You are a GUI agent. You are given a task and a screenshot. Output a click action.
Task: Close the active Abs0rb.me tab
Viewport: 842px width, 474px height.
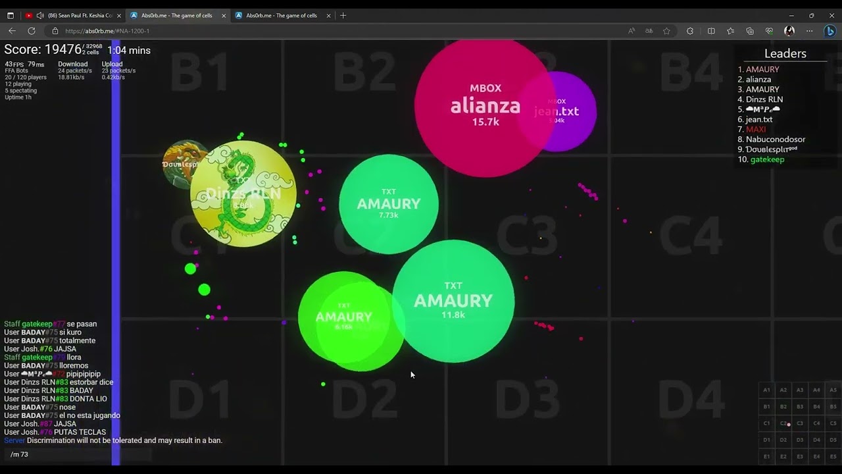pos(224,15)
